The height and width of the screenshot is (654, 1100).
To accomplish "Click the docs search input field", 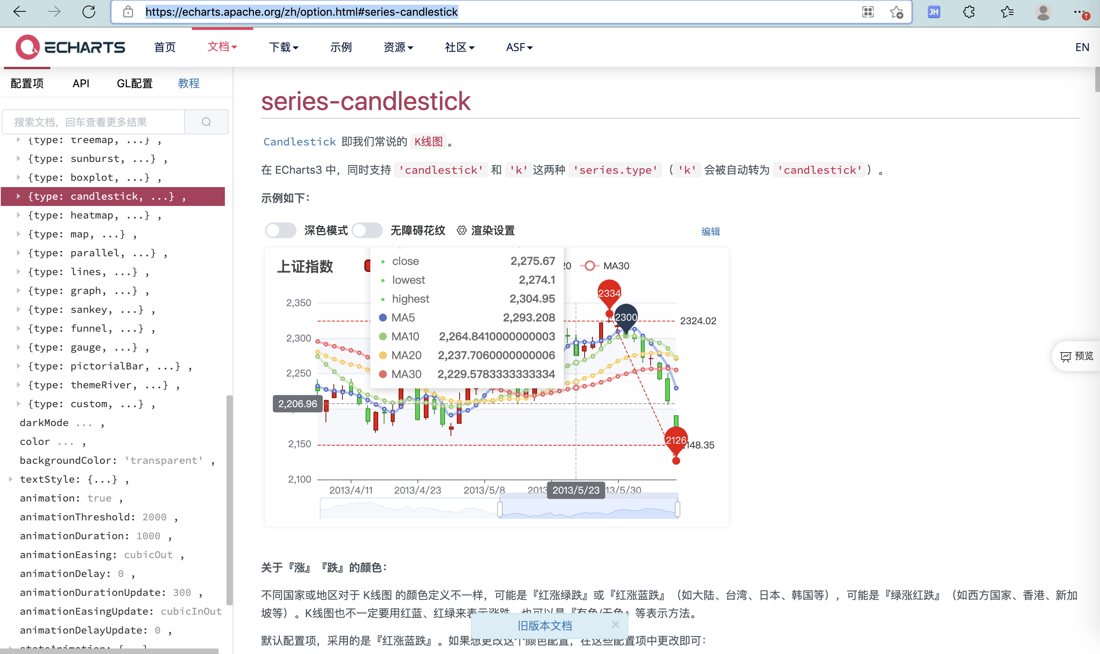I will point(93,122).
